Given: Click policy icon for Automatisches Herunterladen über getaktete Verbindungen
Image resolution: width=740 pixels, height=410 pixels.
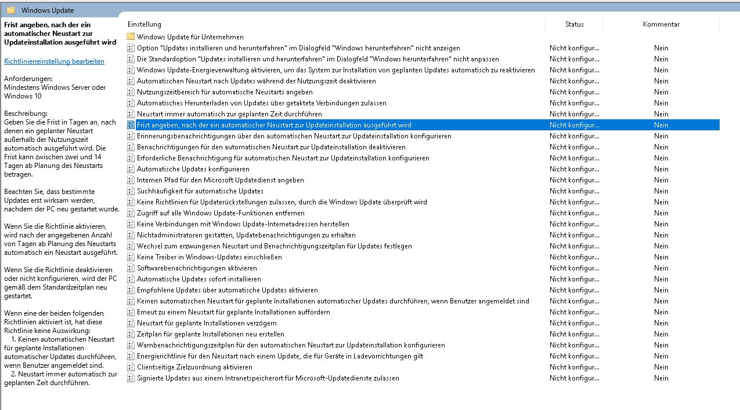Looking at the screenshot, I should 131,103.
